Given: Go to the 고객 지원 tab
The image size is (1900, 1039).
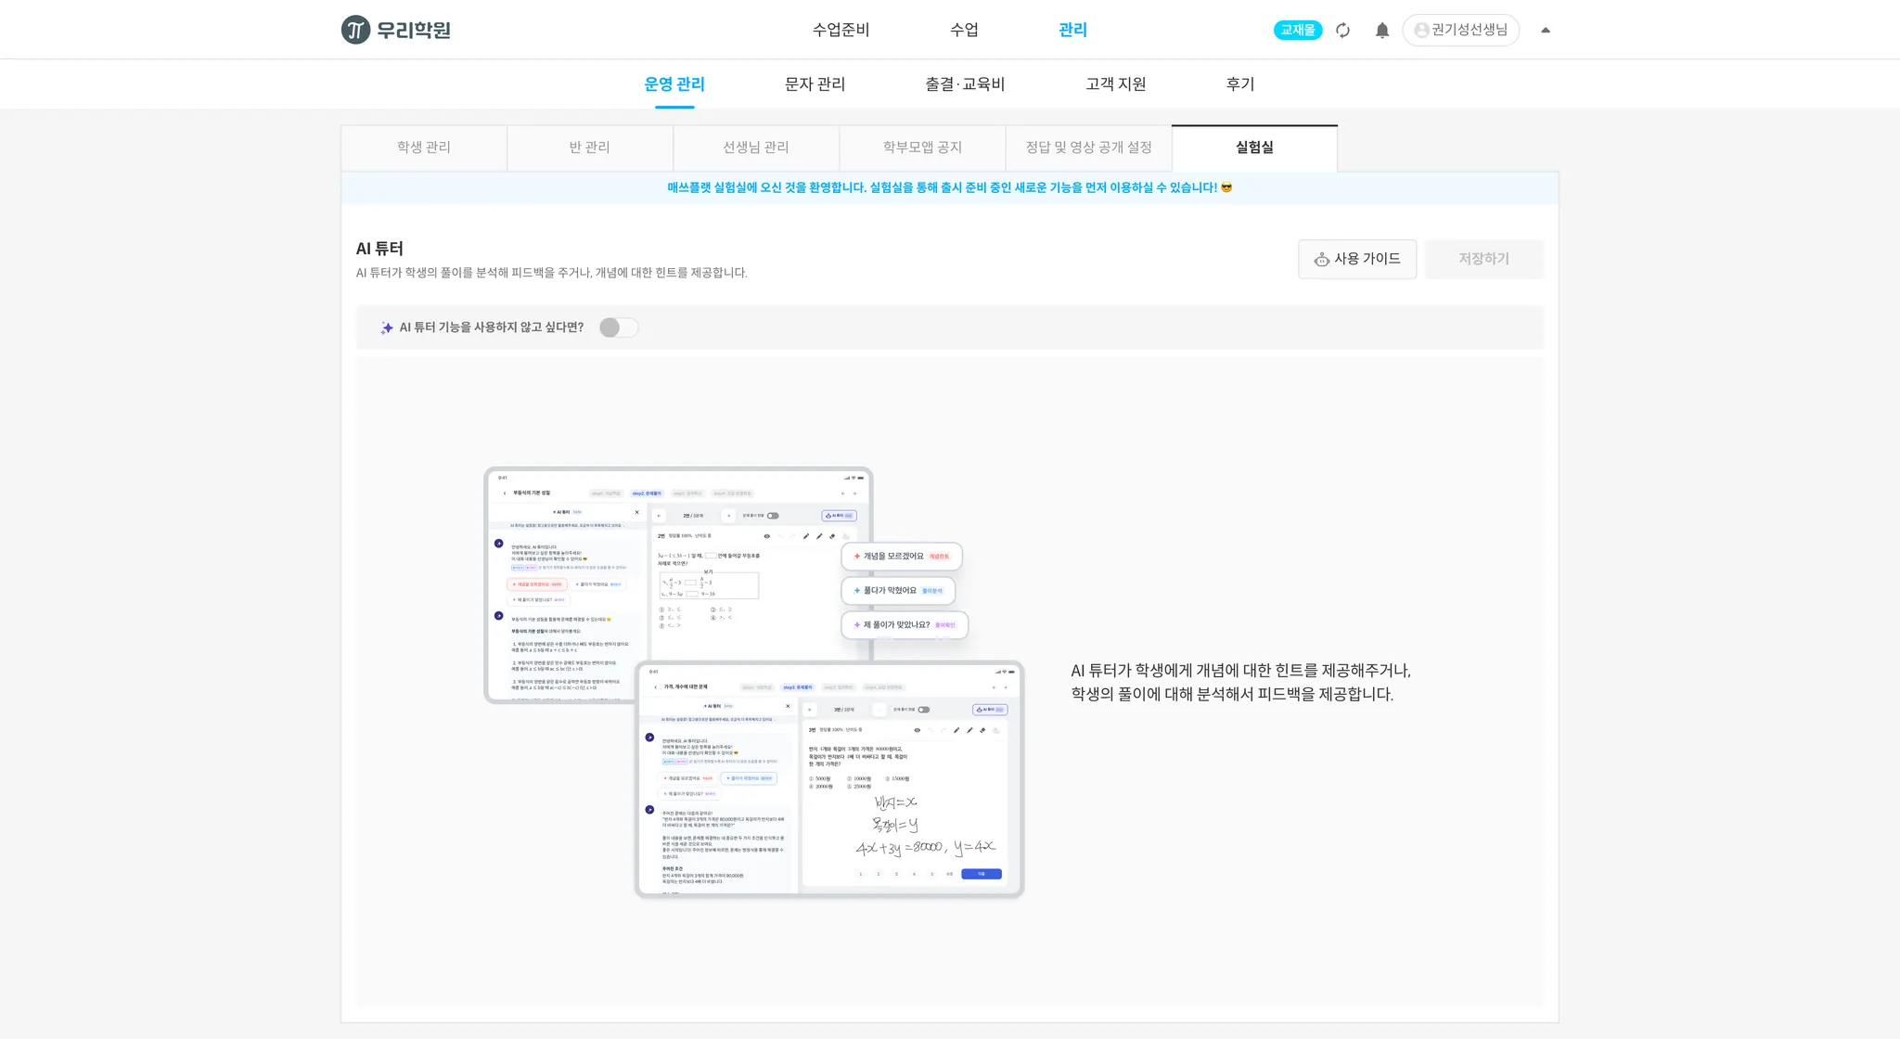Looking at the screenshot, I should tap(1115, 83).
